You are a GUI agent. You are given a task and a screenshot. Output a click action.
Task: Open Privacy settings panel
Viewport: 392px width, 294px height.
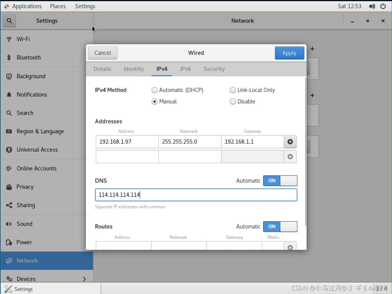[25, 187]
